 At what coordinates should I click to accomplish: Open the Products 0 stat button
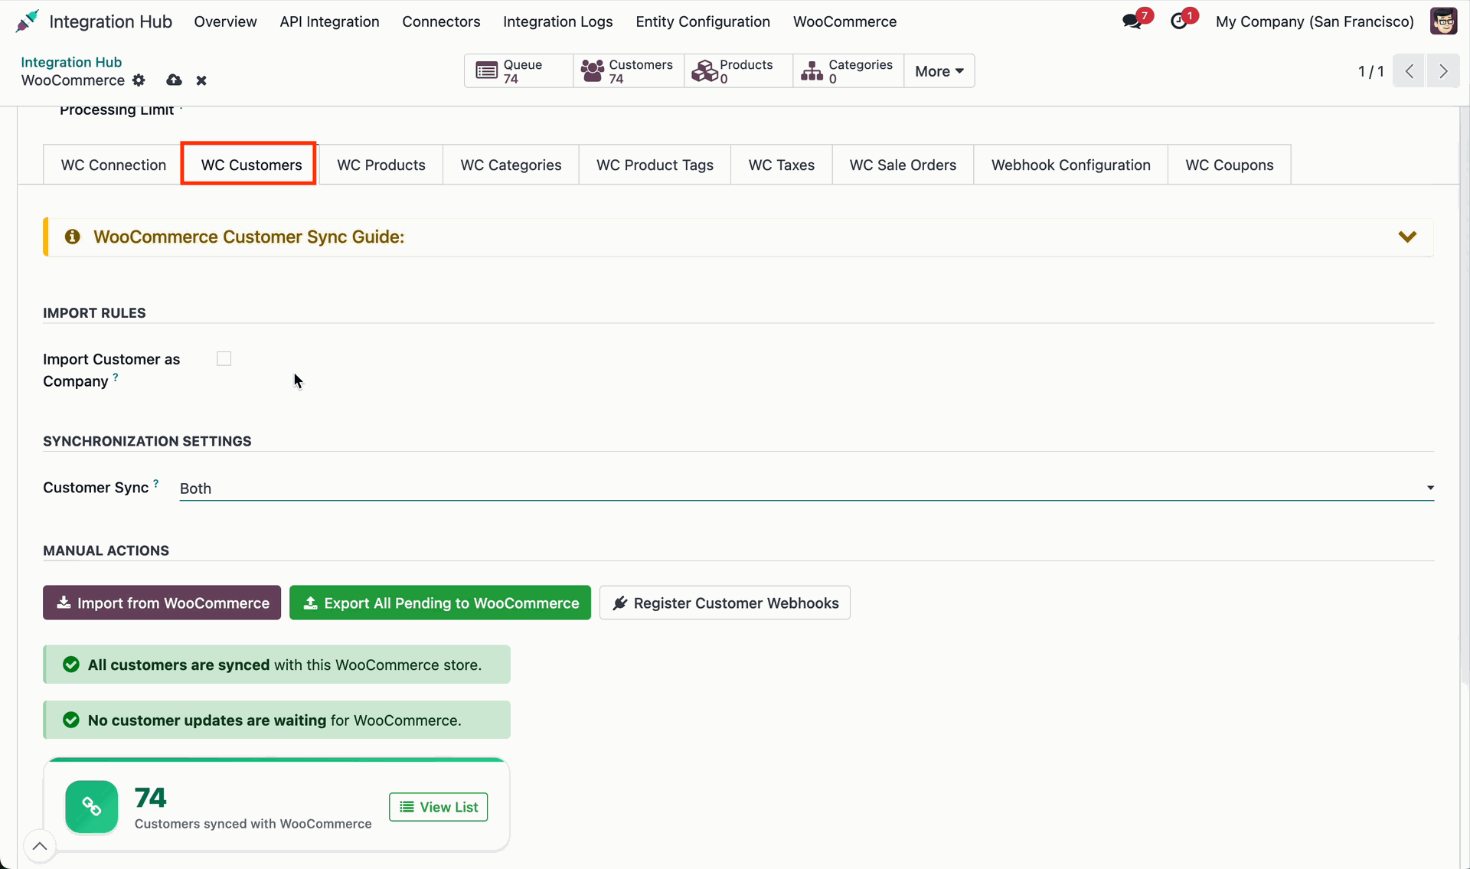pyautogui.click(x=738, y=71)
